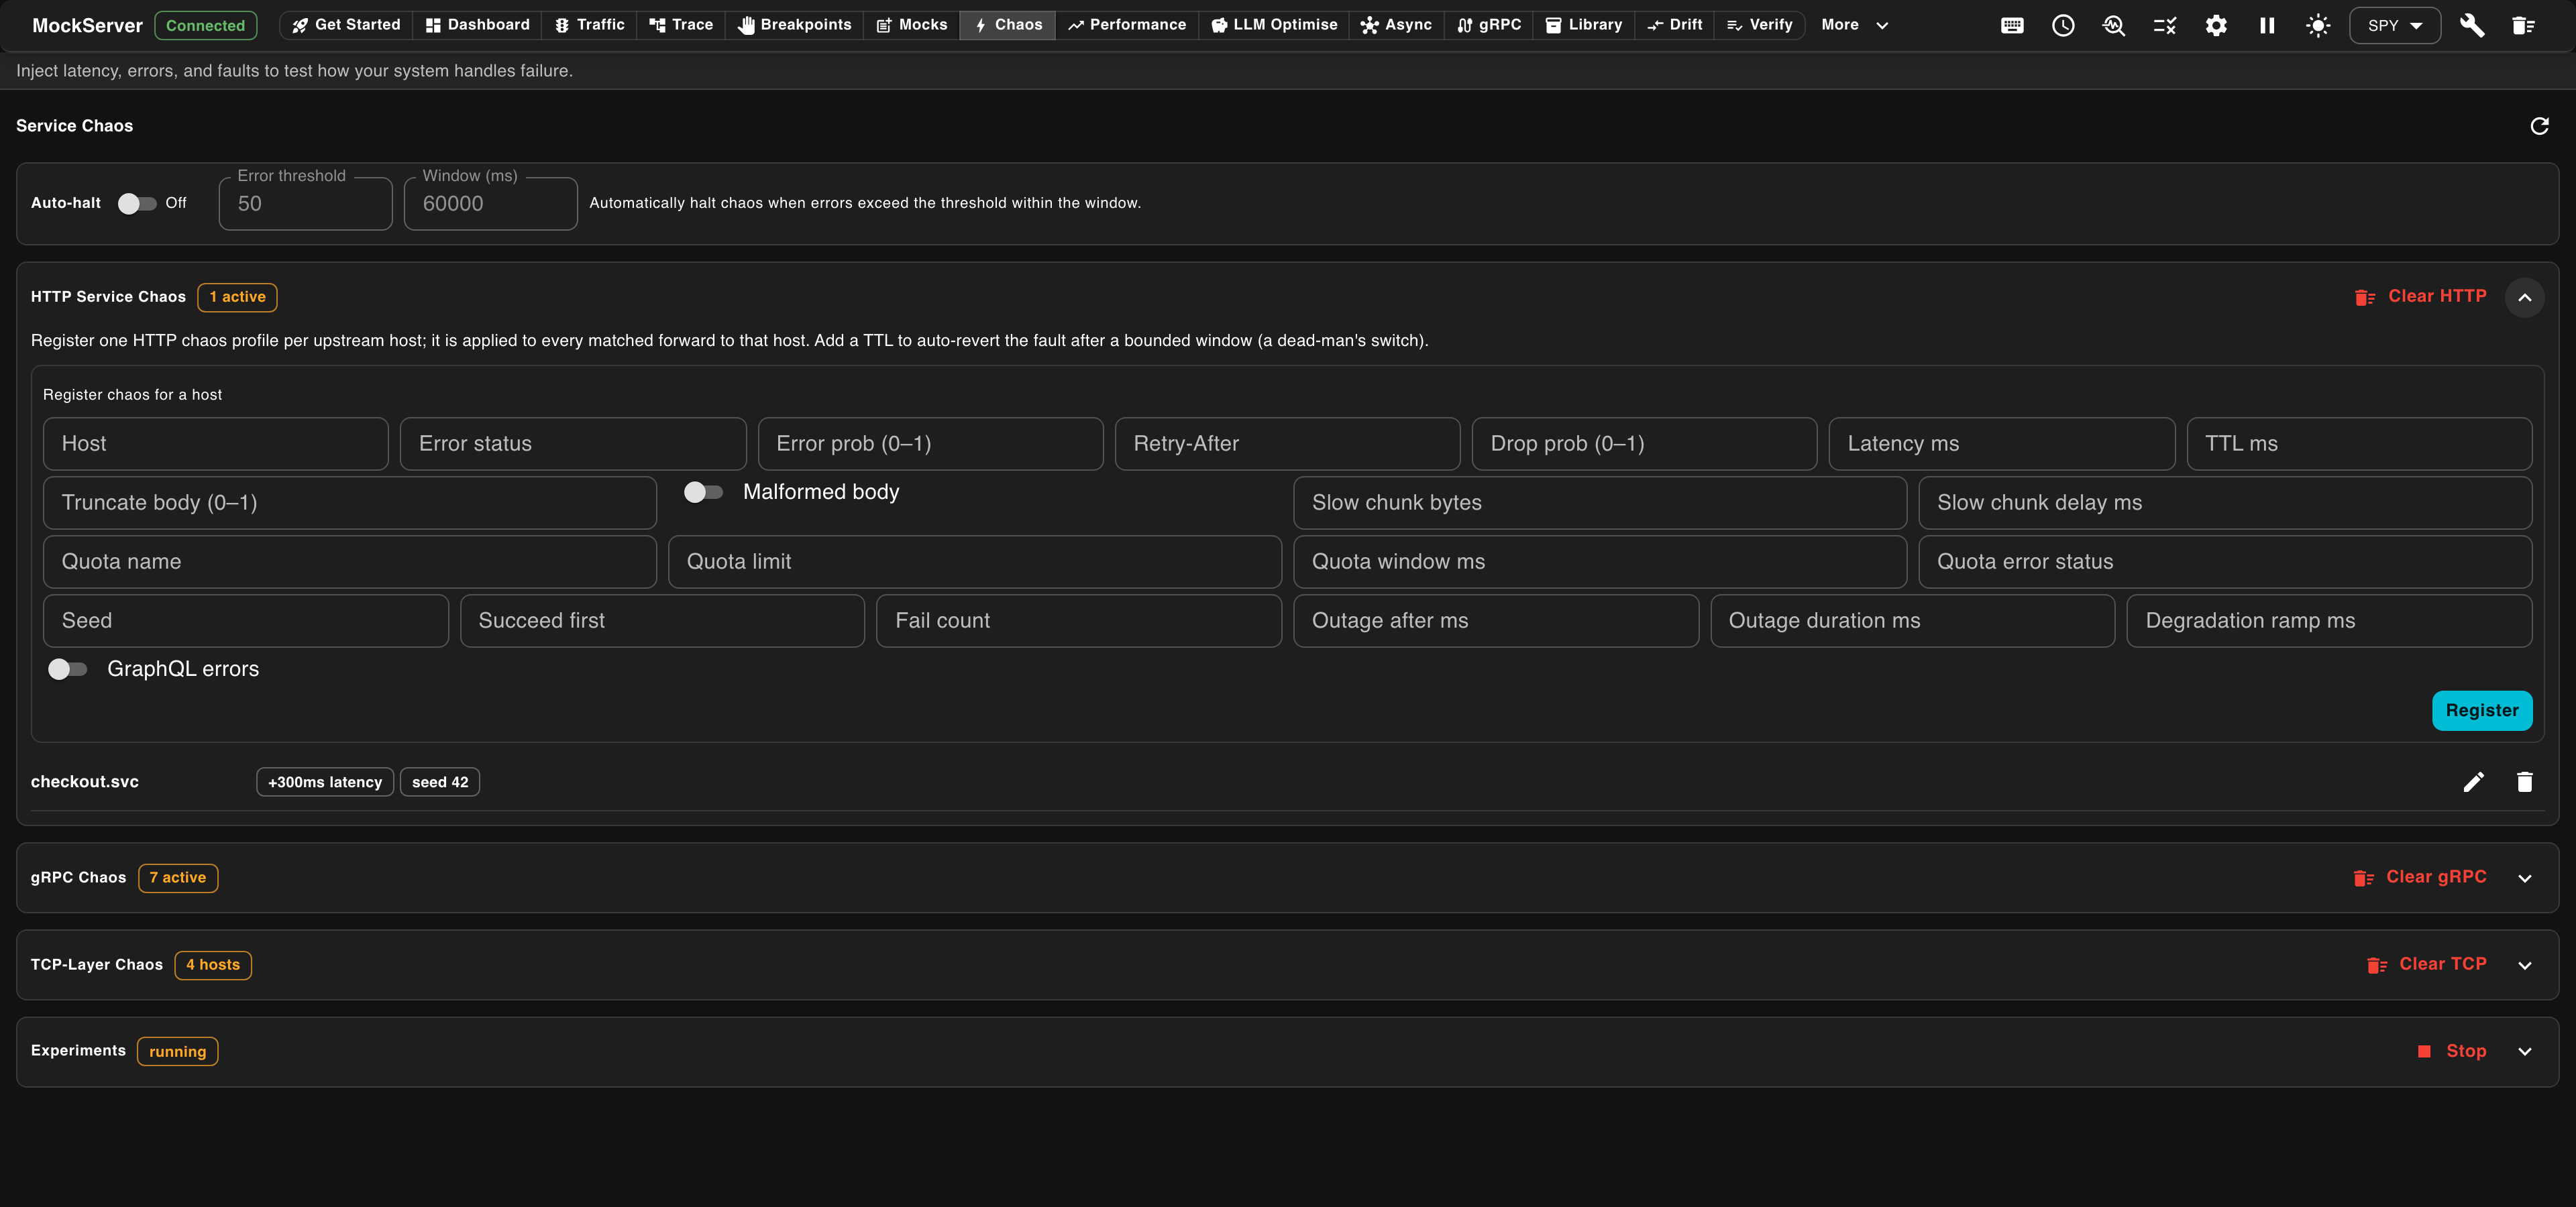Switch to the Dashboard tab

click(x=477, y=25)
